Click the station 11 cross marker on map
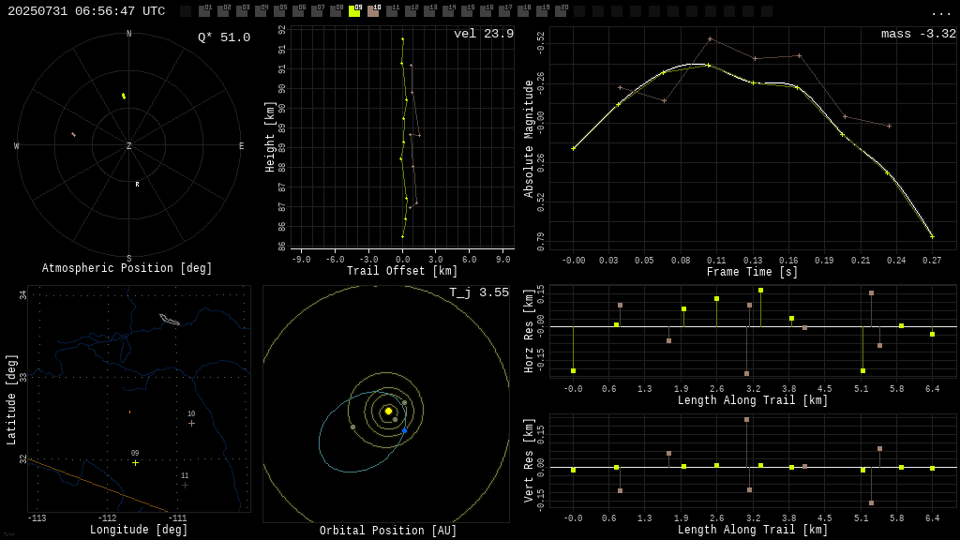 [185, 485]
